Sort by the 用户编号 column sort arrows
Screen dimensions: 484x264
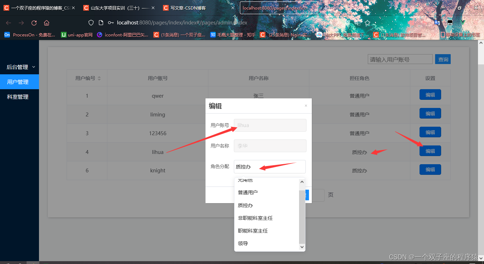point(99,78)
